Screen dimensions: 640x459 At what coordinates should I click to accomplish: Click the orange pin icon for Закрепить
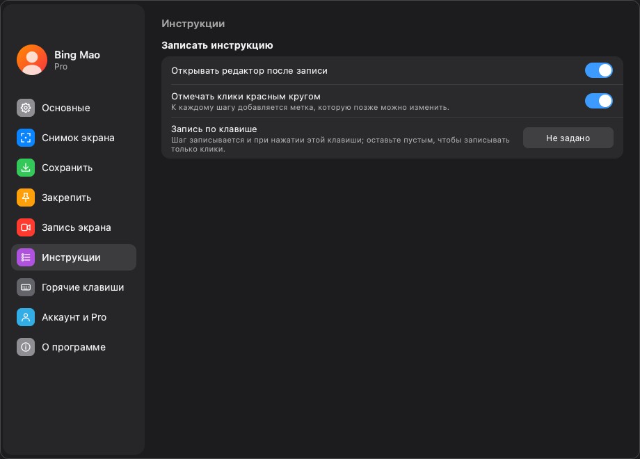tap(26, 198)
